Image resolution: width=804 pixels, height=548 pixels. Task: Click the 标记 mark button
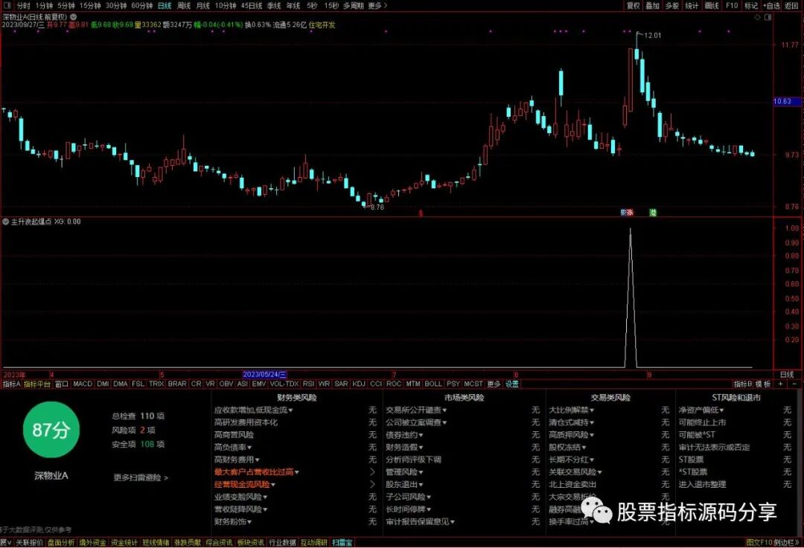point(751,6)
